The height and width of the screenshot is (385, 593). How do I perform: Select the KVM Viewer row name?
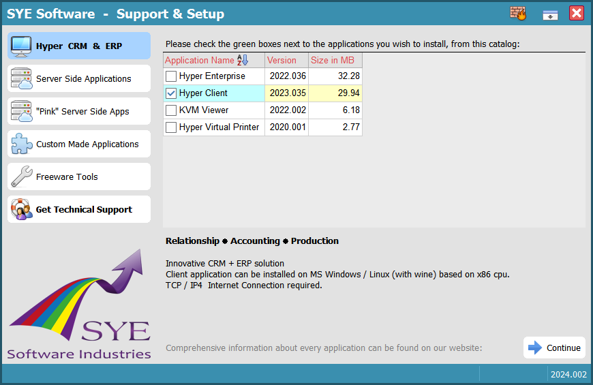[204, 110]
